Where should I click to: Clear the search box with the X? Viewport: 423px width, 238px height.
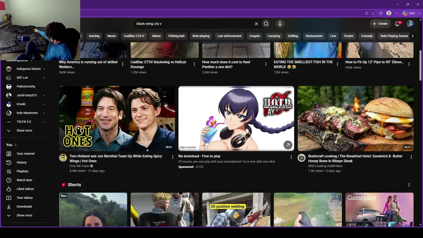(256, 24)
